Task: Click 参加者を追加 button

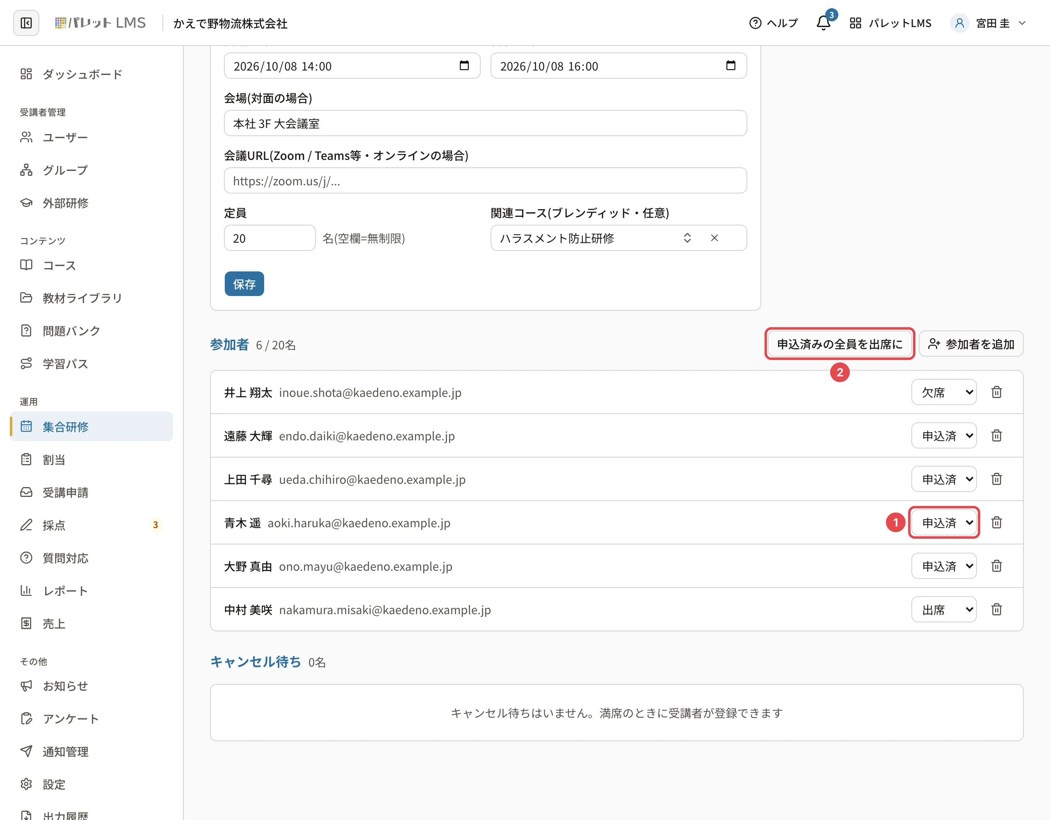Action: pyautogui.click(x=971, y=344)
